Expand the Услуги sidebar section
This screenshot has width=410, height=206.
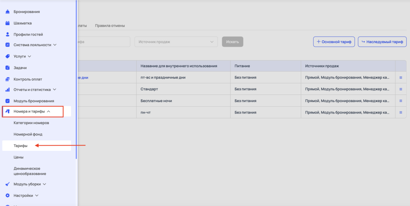point(29,56)
